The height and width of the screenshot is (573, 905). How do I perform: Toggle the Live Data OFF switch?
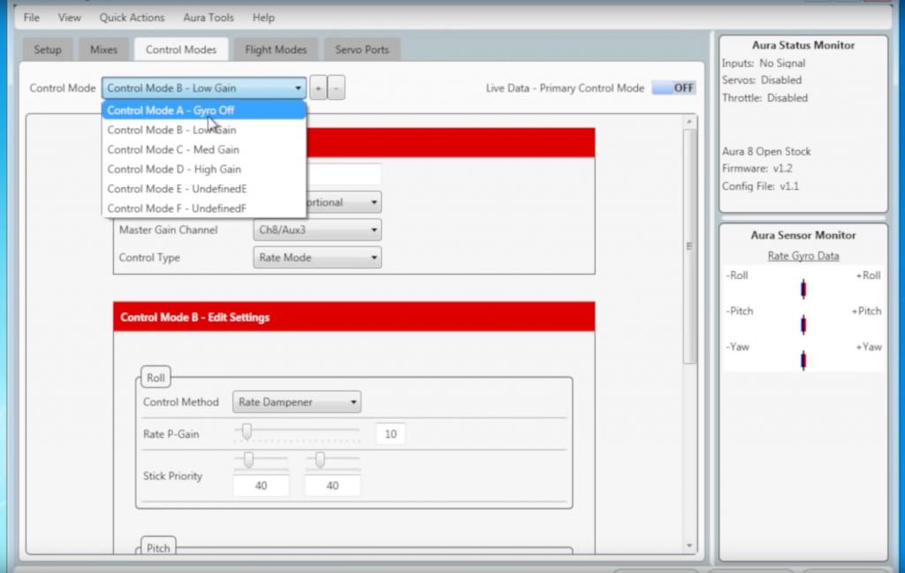[x=673, y=88]
